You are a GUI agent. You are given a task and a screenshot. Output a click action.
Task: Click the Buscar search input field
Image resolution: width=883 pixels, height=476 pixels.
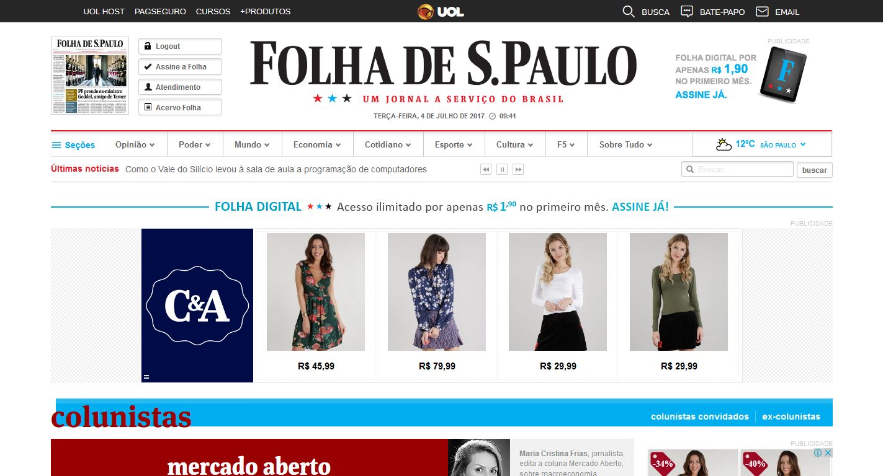[737, 169]
